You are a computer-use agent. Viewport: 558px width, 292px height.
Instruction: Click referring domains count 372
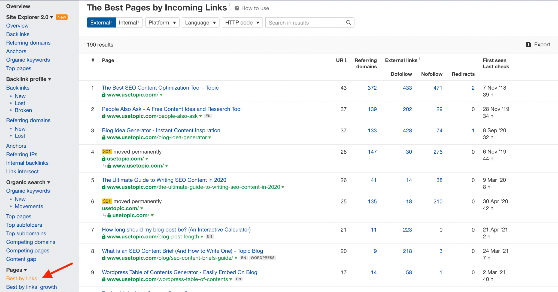coord(372,88)
